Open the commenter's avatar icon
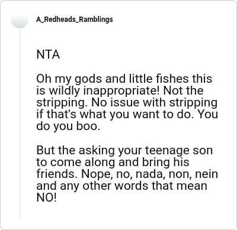 [x=20, y=22]
